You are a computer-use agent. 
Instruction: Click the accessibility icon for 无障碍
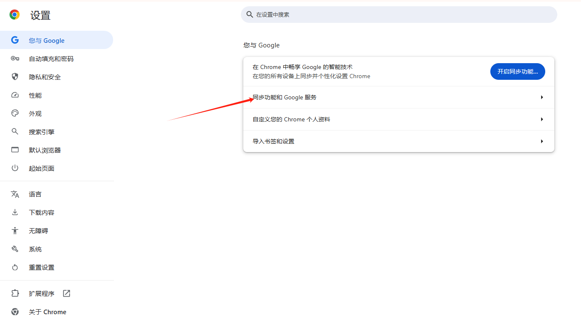[15, 231]
